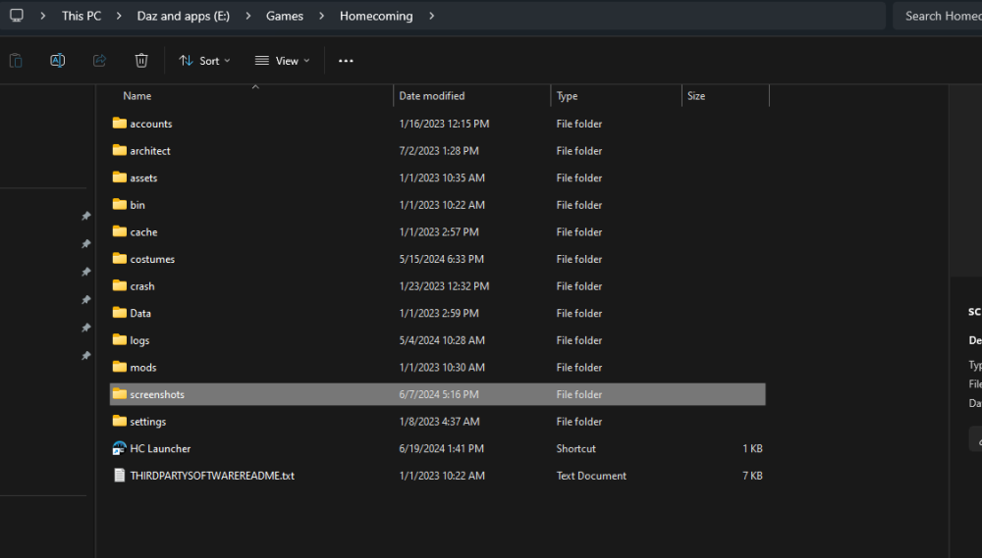Viewport: 982px width, 558px height.
Task: Click the Paste clipboard icon
Action: [x=16, y=61]
